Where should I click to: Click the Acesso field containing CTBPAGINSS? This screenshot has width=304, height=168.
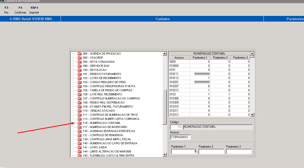[x=180, y=137]
